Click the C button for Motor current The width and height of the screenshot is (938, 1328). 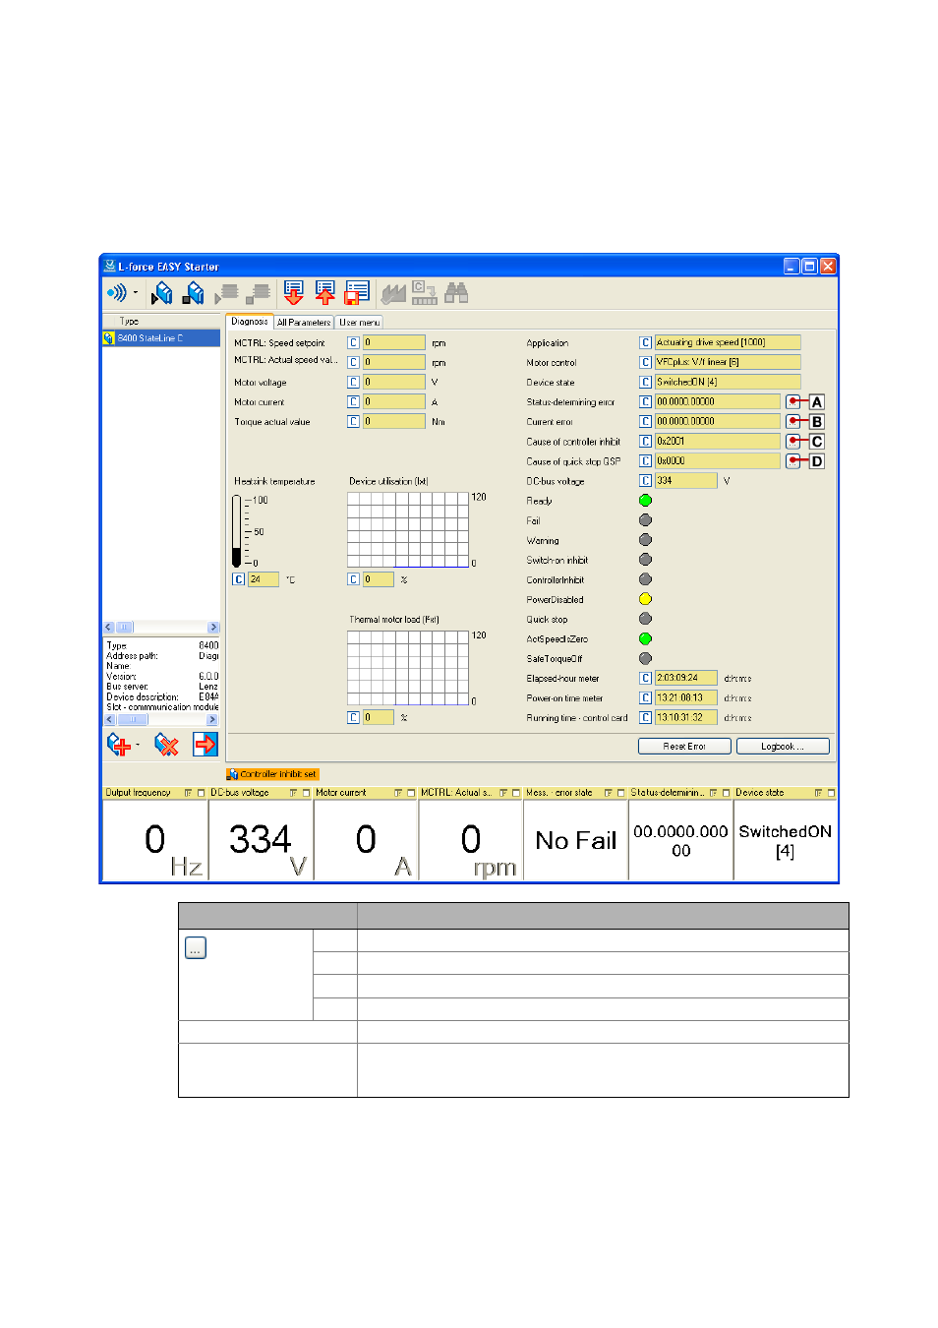click(353, 402)
